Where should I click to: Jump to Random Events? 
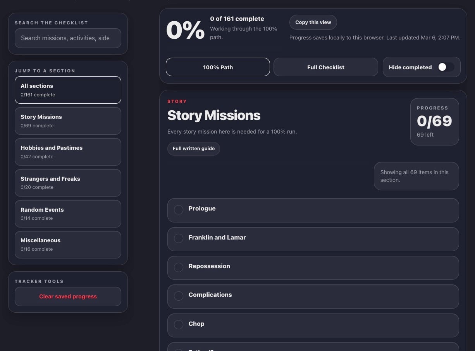click(x=68, y=214)
